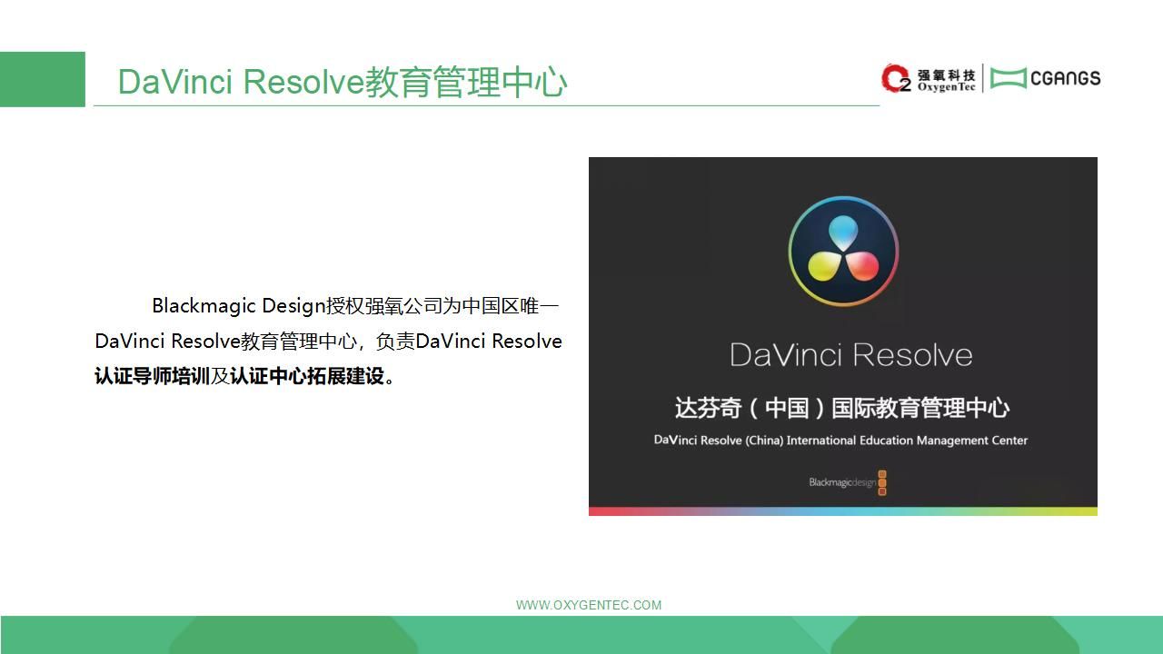Click the Blackmagicdesign wordmark in the image
This screenshot has width=1163, height=654.
tap(841, 482)
